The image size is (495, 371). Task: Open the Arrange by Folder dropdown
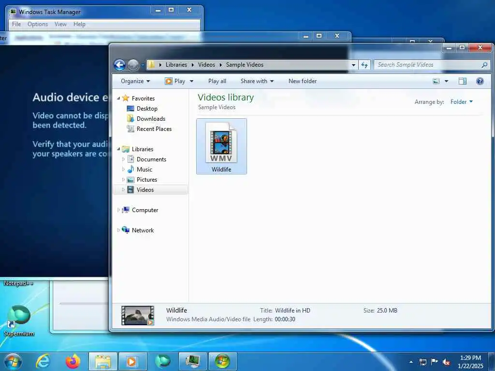point(462,101)
